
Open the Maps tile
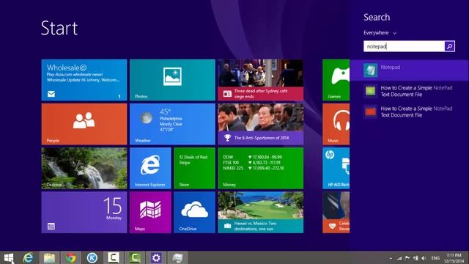point(150,212)
